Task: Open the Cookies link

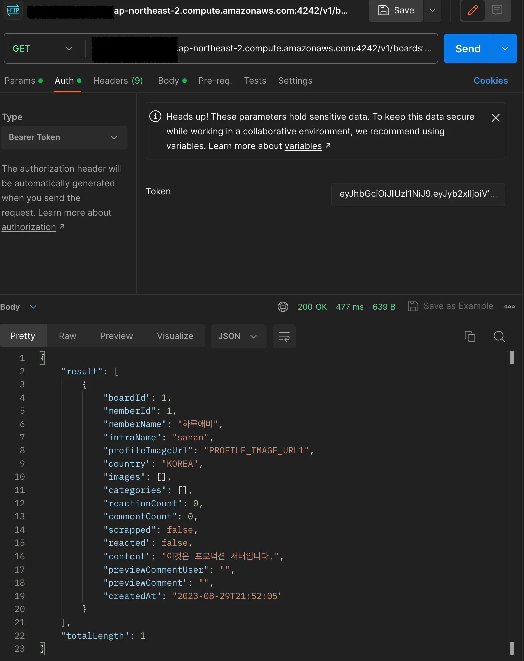Action: point(490,81)
